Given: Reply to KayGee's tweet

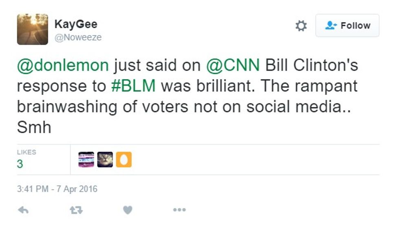Looking at the screenshot, I should [24, 210].
